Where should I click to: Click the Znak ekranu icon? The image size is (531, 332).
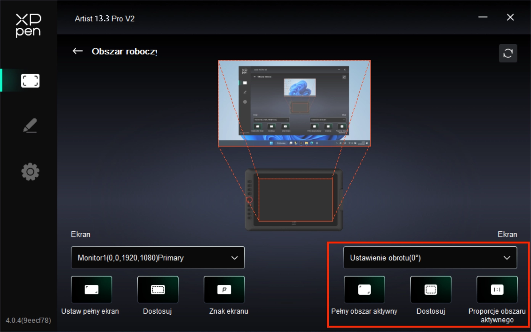click(224, 290)
